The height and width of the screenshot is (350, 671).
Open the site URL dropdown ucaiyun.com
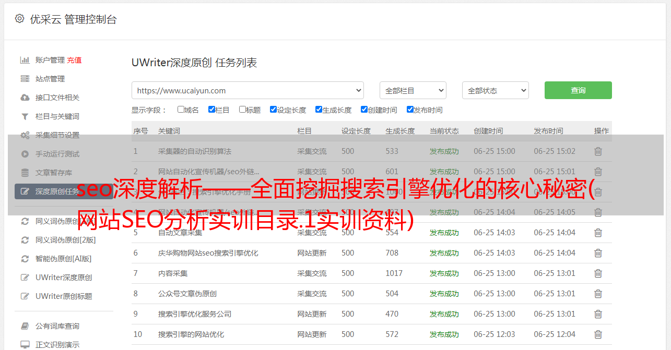coord(248,90)
